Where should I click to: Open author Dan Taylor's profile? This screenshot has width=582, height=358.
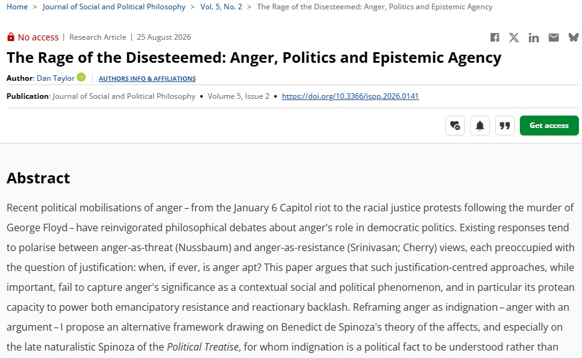tap(56, 78)
